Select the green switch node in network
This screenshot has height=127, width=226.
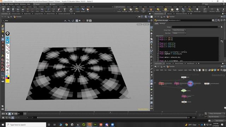pos(184,91)
